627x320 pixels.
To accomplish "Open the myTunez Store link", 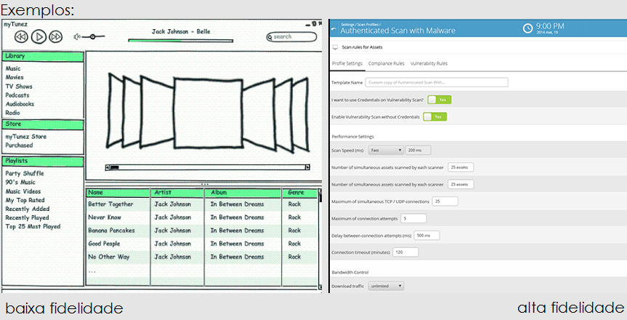I will click(25, 136).
